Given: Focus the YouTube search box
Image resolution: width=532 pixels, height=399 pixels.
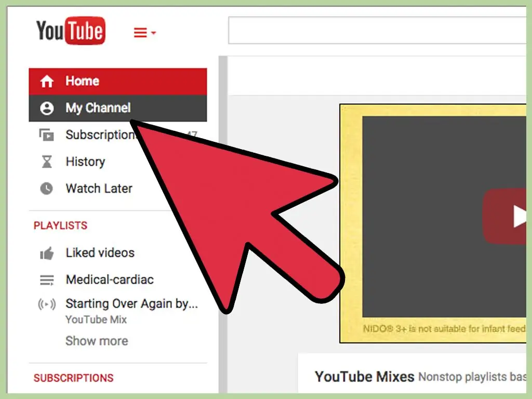Looking at the screenshot, I should (377, 30).
